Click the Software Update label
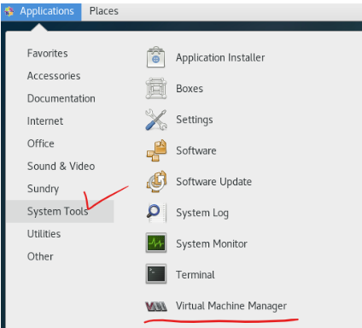 coord(213,182)
